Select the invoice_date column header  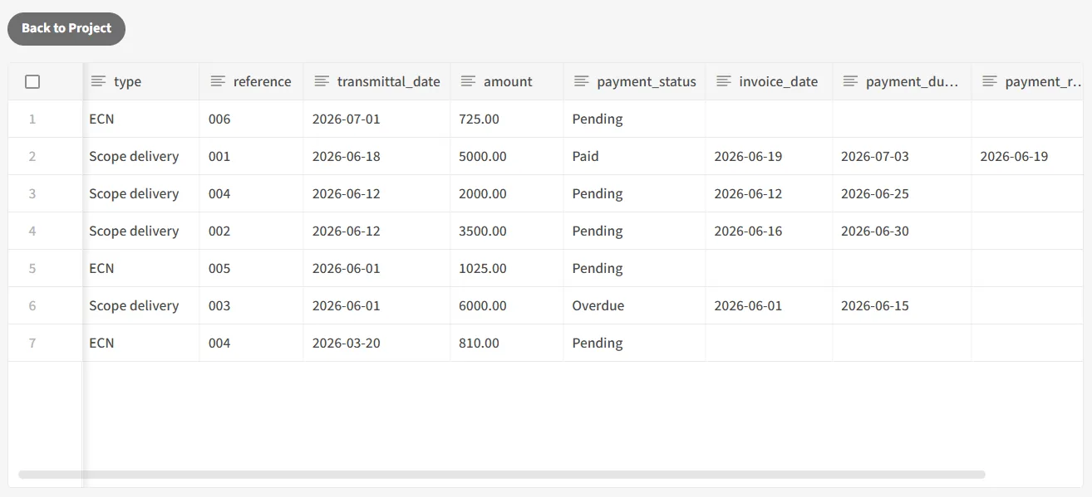pyautogui.click(x=770, y=81)
